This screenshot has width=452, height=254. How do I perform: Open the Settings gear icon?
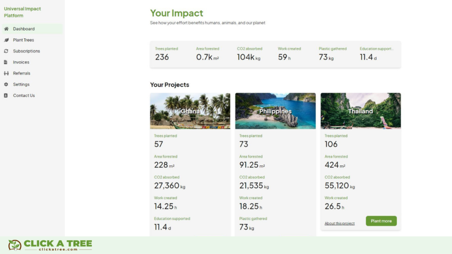tap(5, 84)
